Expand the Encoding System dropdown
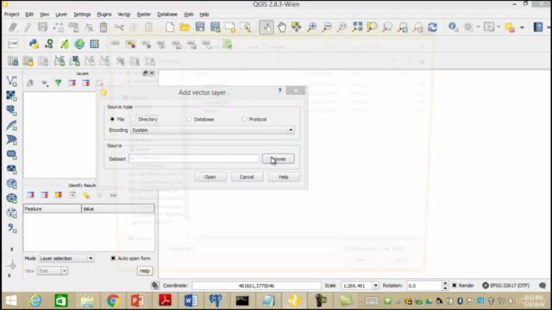This screenshot has width=552, height=310. click(291, 130)
